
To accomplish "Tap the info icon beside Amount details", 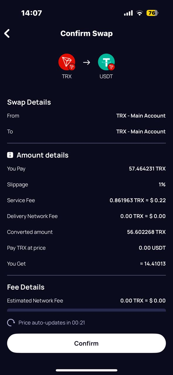I will [10, 155].
